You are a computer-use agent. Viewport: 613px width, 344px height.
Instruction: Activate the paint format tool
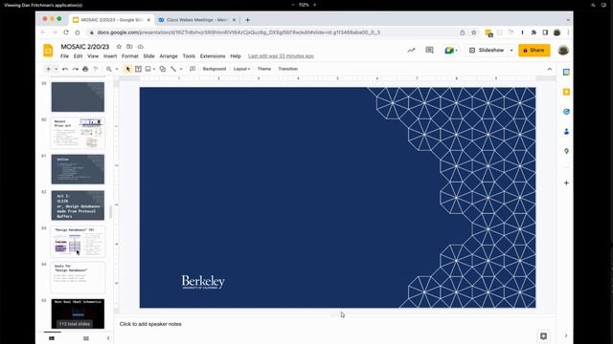click(96, 69)
